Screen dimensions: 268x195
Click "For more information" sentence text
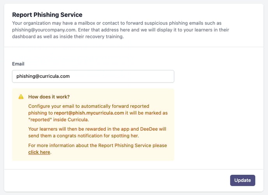click(x=98, y=146)
